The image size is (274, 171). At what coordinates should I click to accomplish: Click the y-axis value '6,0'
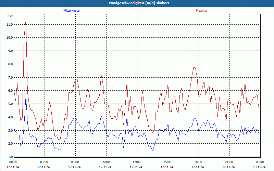(x=10, y=91)
